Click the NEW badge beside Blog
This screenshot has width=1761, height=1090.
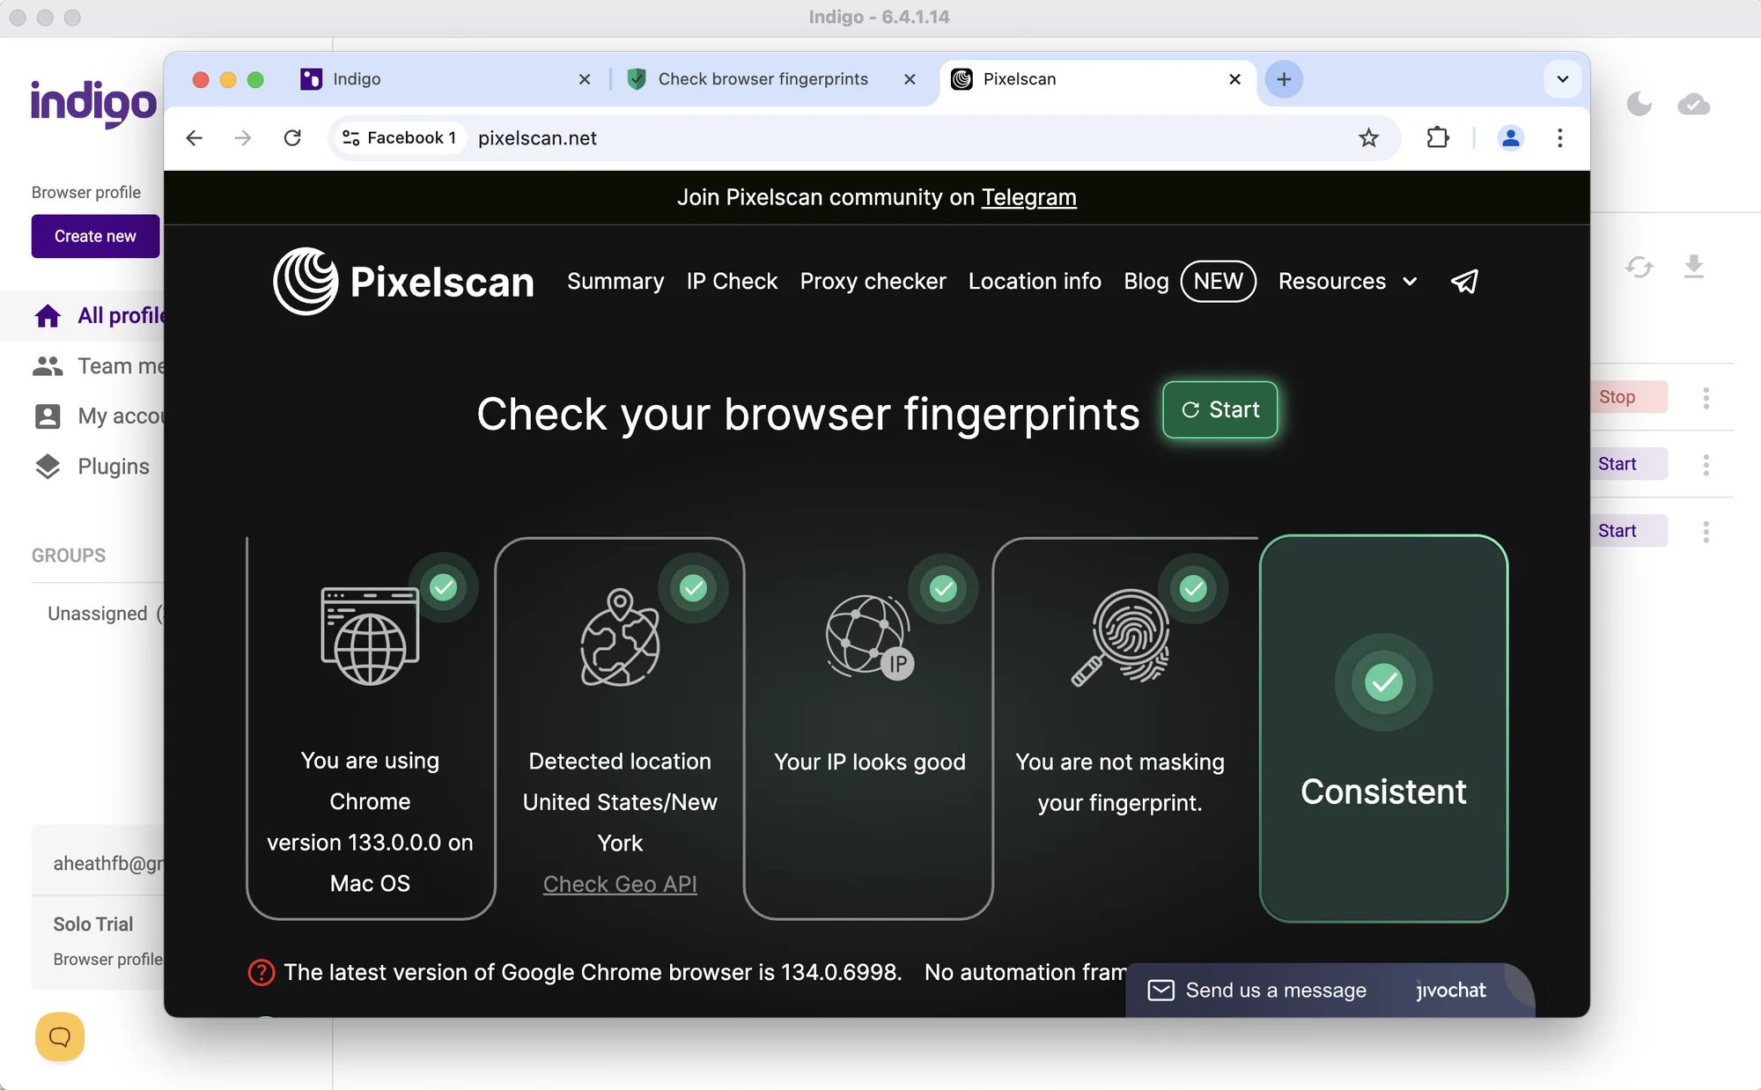[1218, 282]
